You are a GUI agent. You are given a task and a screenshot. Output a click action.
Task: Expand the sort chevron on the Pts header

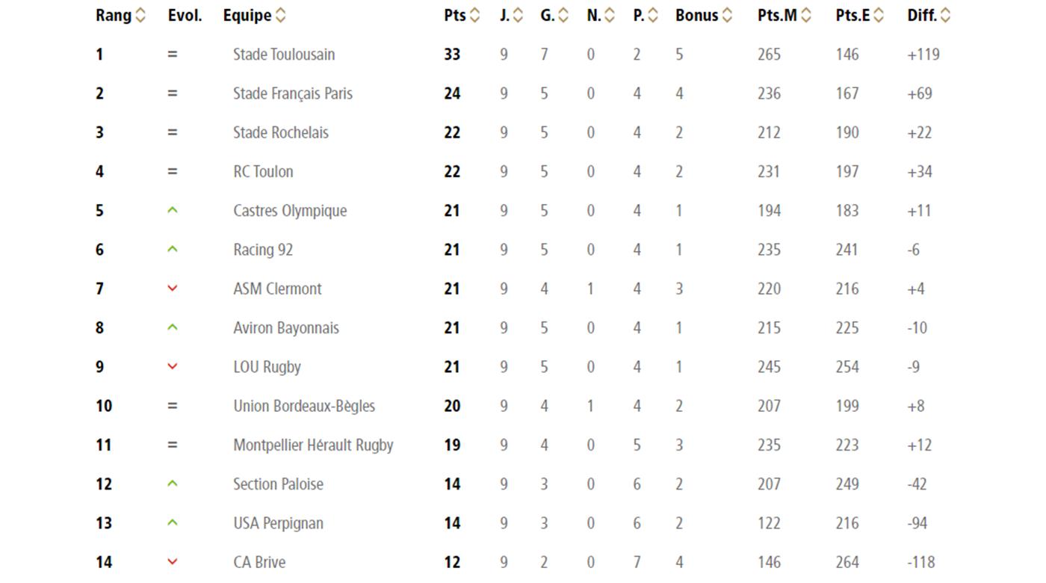click(x=476, y=14)
